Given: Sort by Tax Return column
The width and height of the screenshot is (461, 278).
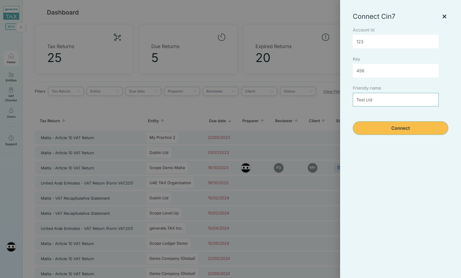Looking at the screenshot, I should [x=53, y=121].
